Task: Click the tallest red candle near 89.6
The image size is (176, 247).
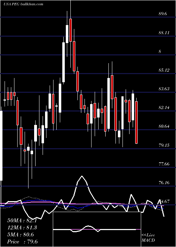Action: 70,30
